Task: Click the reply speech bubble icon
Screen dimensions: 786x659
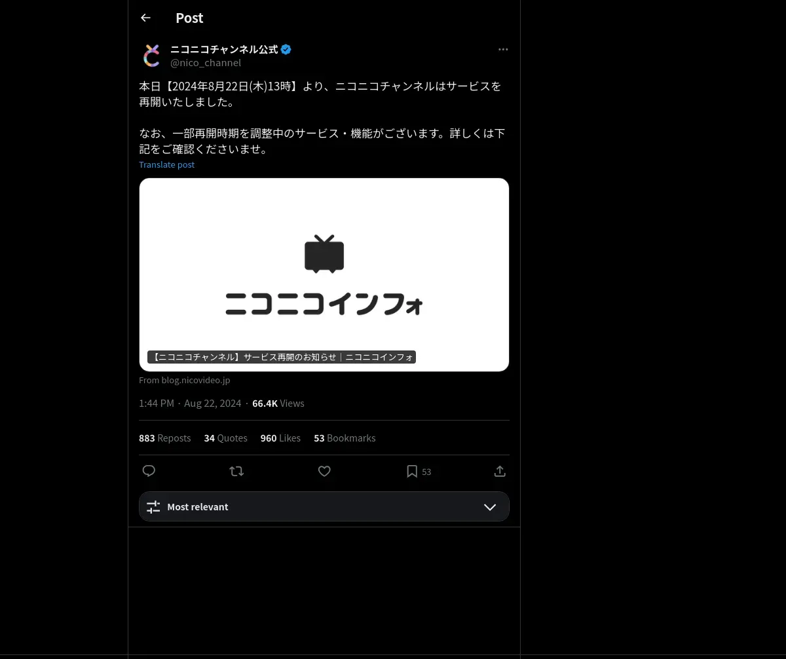Action: click(x=149, y=471)
